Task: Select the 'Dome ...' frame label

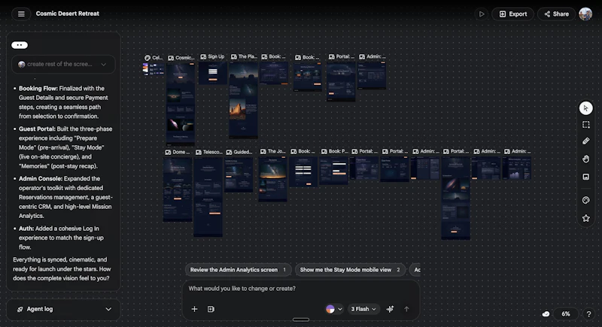Action: [x=181, y=152]
